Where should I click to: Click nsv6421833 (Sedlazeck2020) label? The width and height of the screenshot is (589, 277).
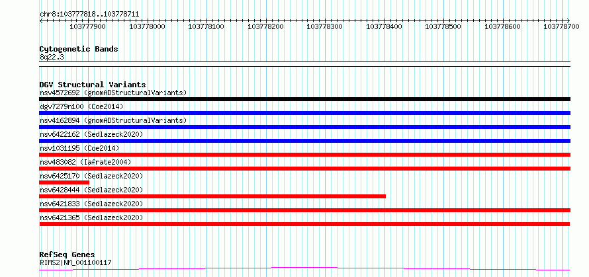pos(91,204)
